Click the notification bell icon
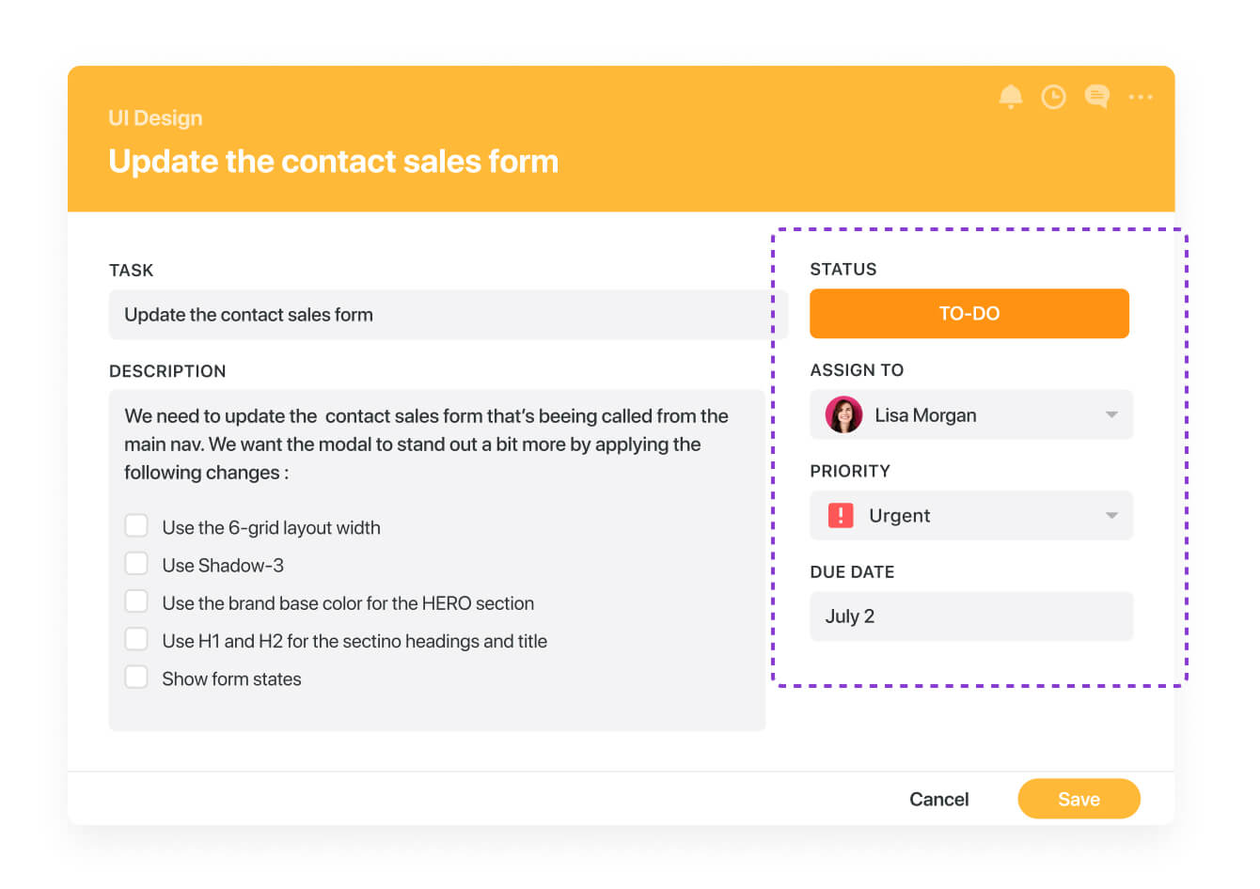The height and width of the screenshot is (889, 1260). tap(1011, 97)
